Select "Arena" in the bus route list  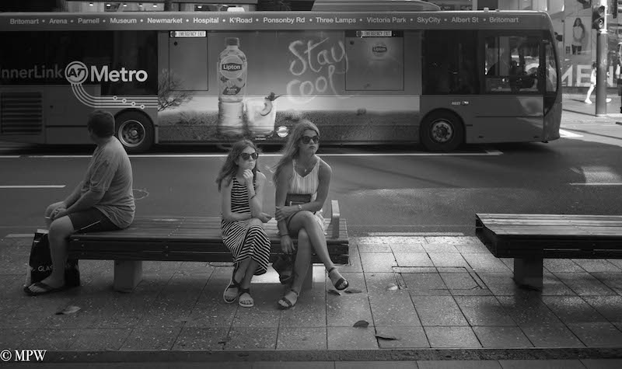pyautogui.click(x=58, y=21)
